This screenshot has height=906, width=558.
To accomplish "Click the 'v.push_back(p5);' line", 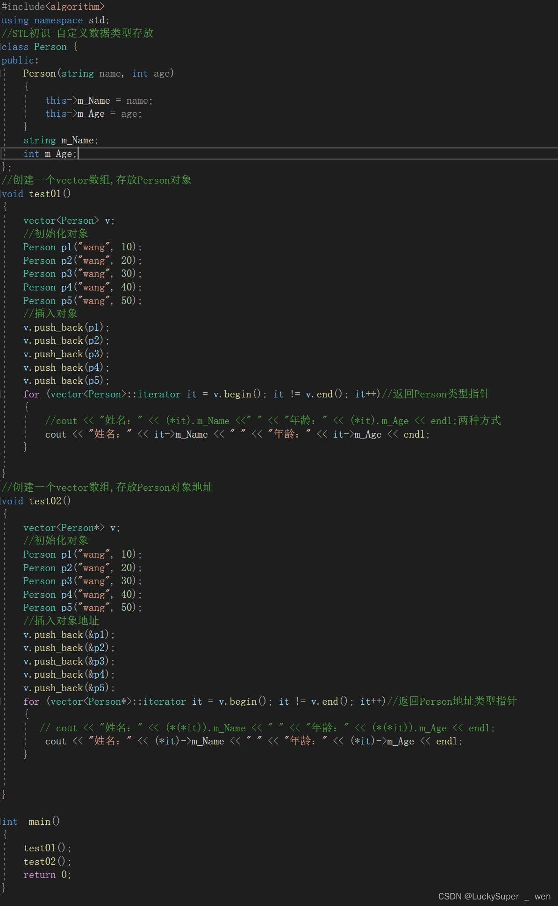I will click(x=66, y=381).
